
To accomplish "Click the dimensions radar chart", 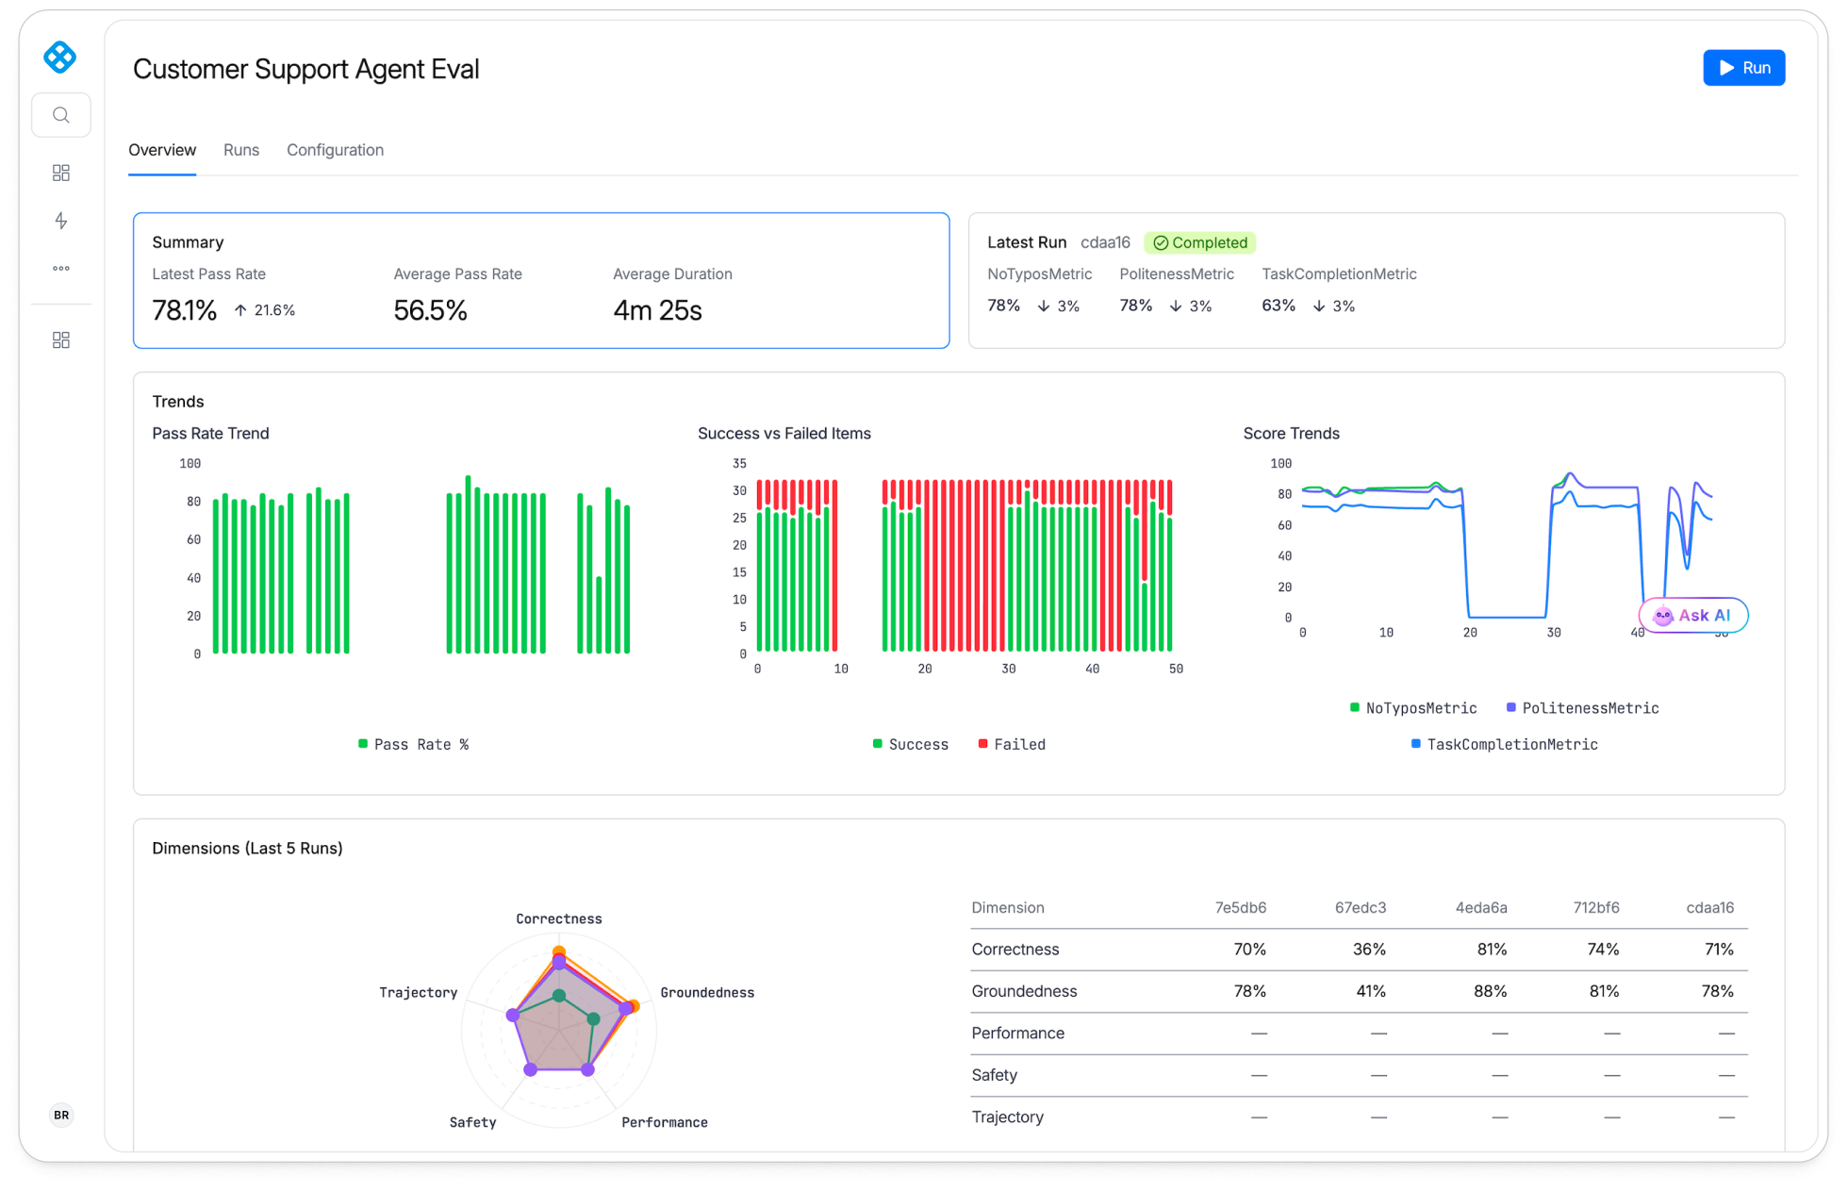I will coord(559,1029).
